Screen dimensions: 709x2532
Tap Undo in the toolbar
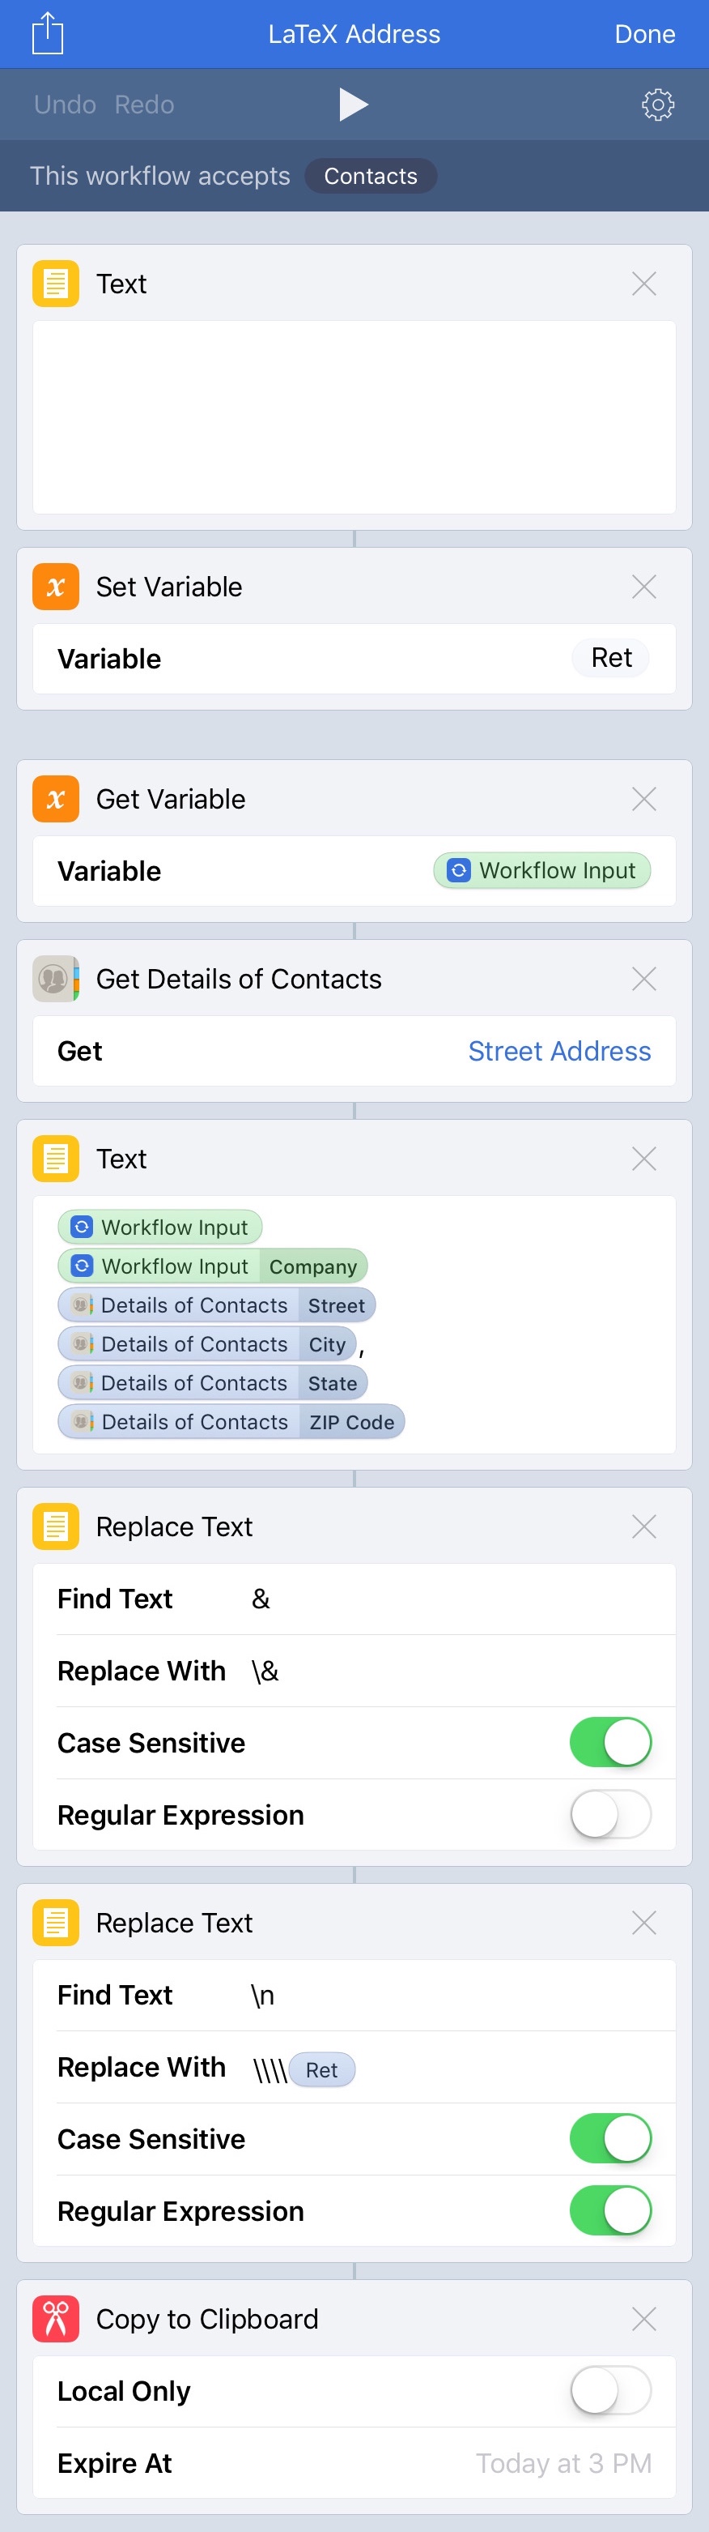click(65, 105)
